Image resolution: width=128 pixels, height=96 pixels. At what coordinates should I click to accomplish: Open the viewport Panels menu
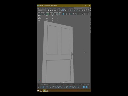tap(60, 13)
